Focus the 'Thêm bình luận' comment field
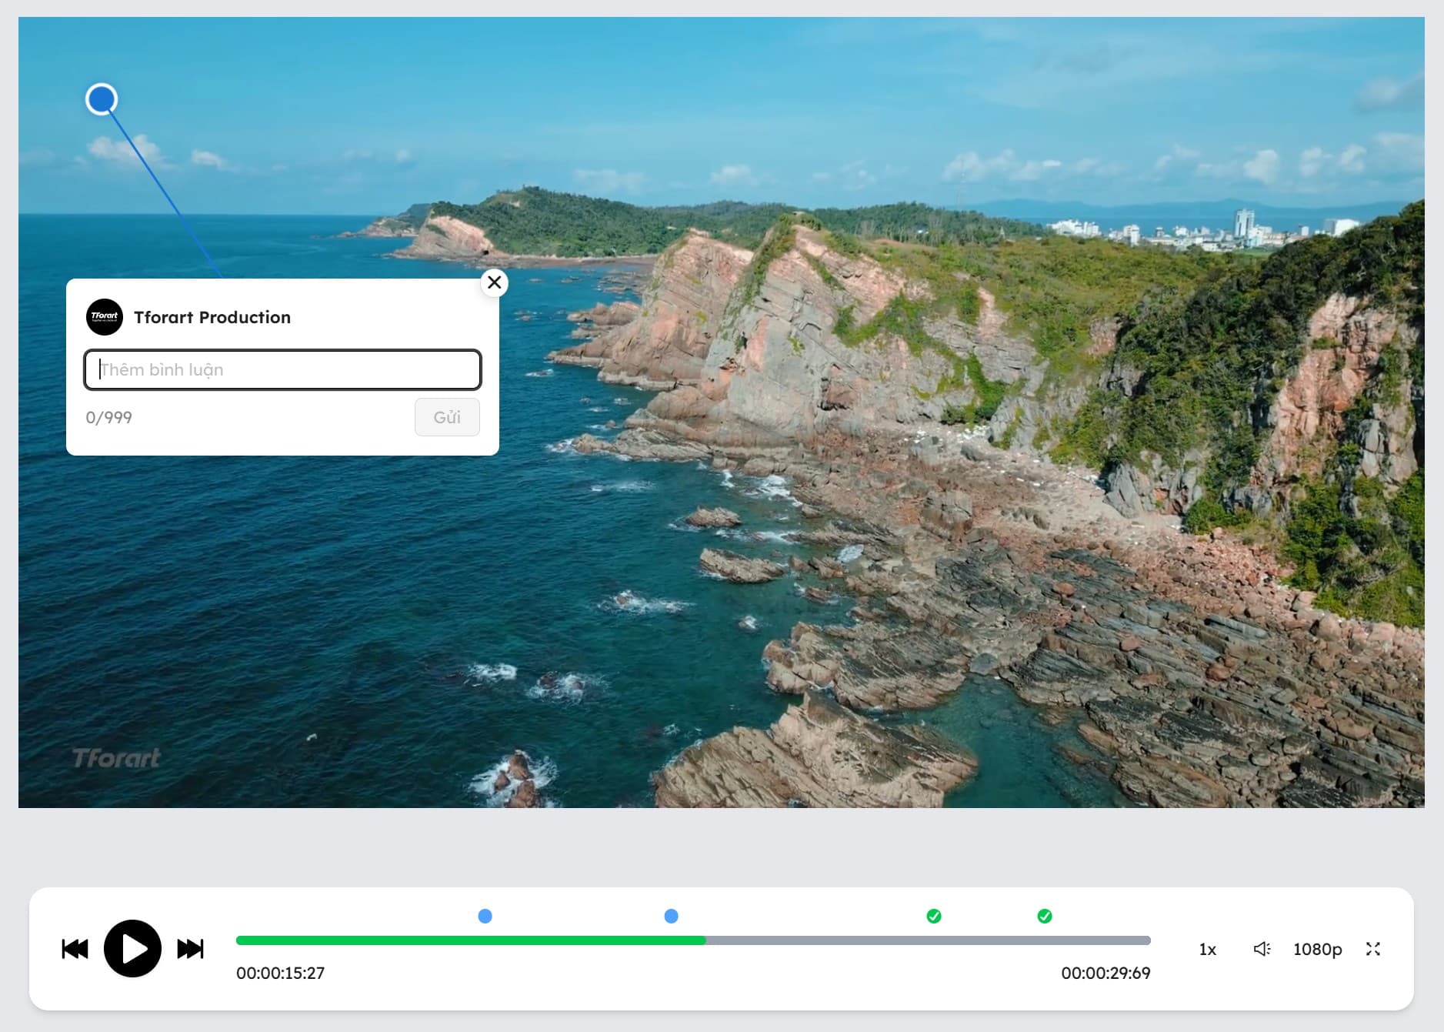The image size is (1444, 1032). (283, 369)
